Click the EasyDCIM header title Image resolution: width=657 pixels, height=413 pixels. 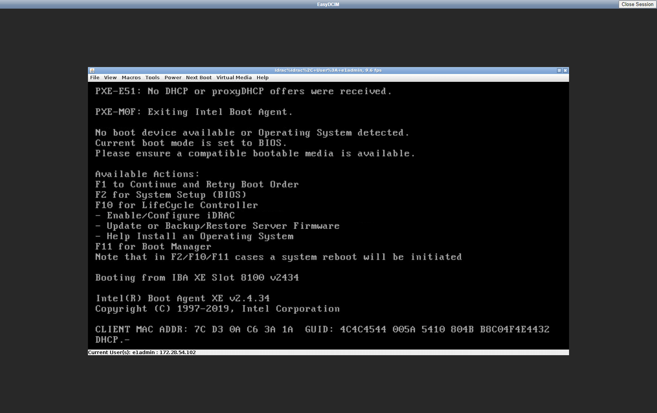pyautogui.click(x=328, y=5)
